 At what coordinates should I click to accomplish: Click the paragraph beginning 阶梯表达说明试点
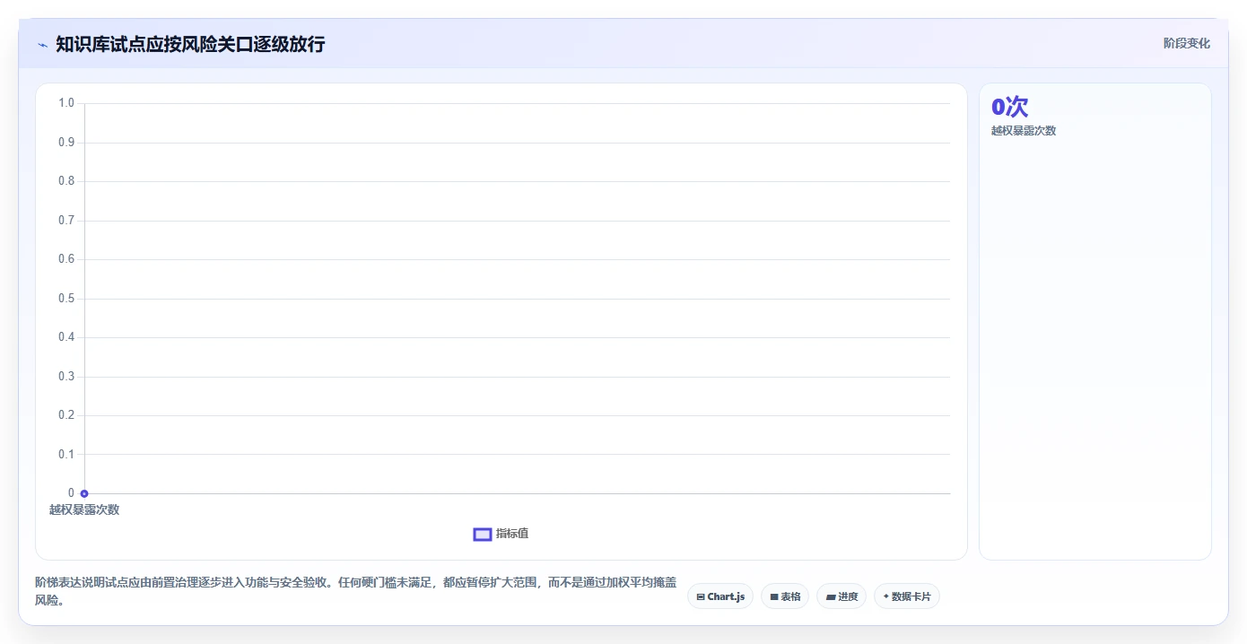(355, 591)
